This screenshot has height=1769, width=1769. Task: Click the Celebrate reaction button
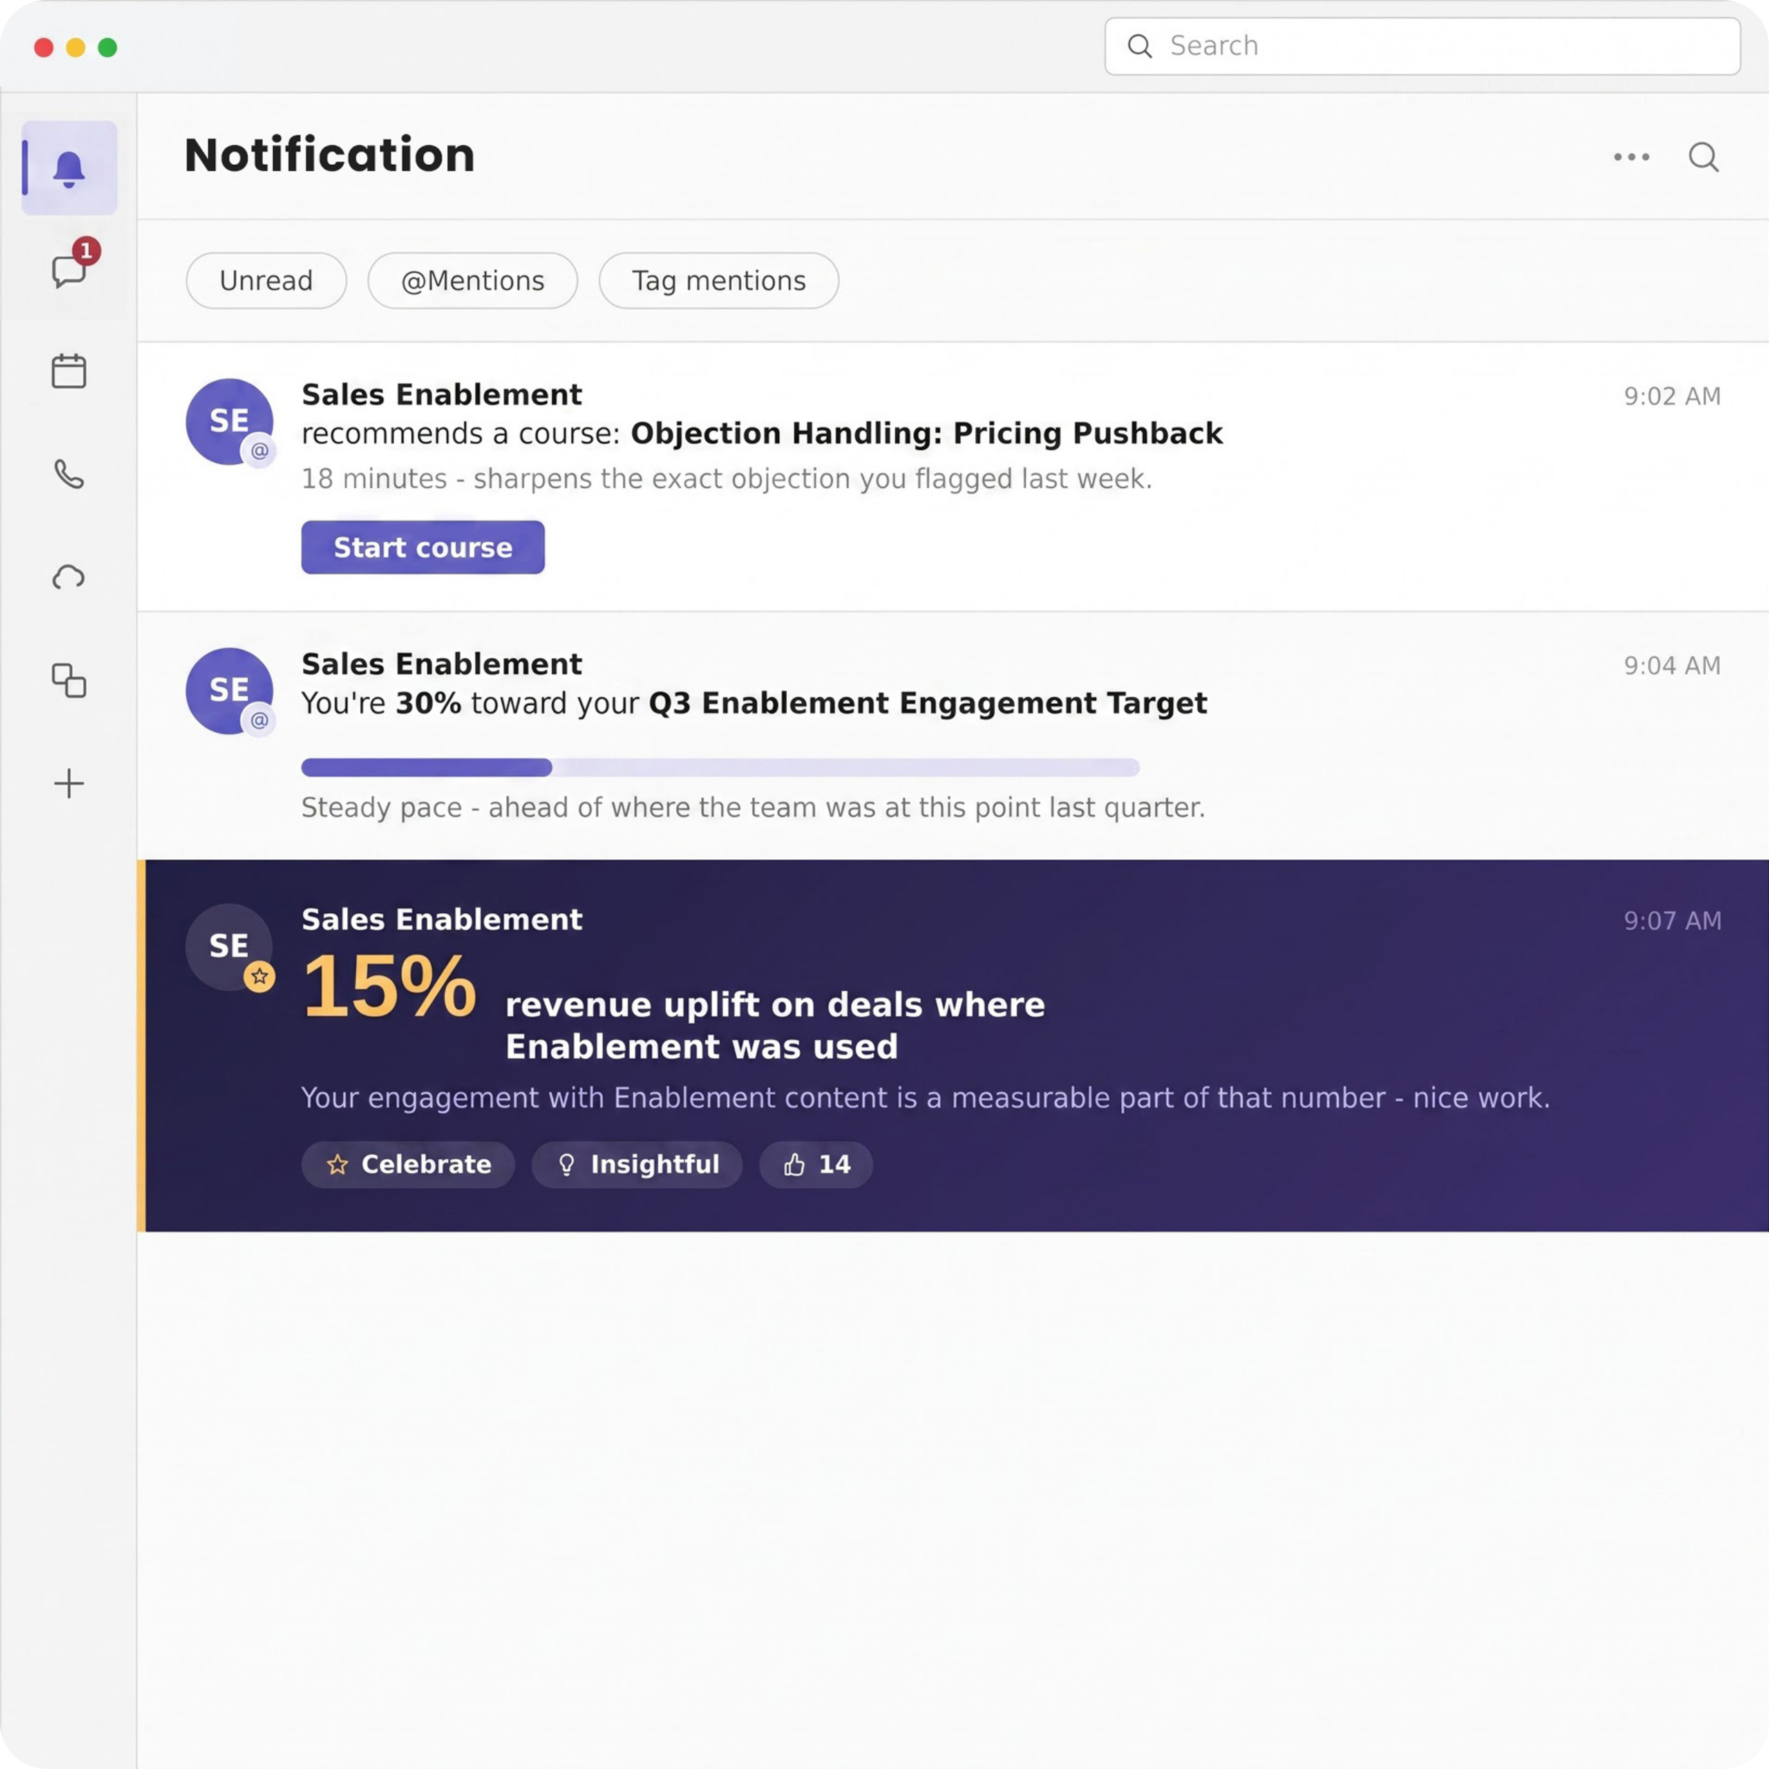(x=408, y=1164)
